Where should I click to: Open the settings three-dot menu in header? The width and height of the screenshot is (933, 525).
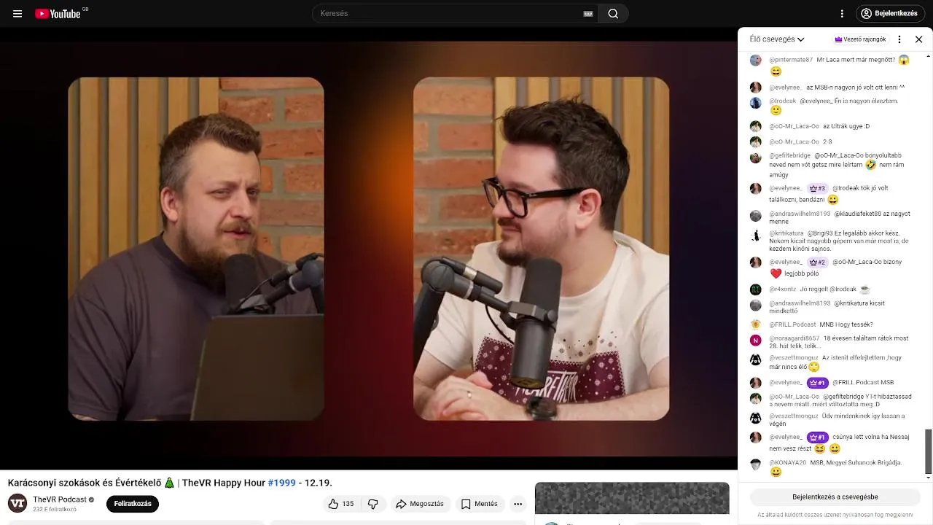pos(842,14)
